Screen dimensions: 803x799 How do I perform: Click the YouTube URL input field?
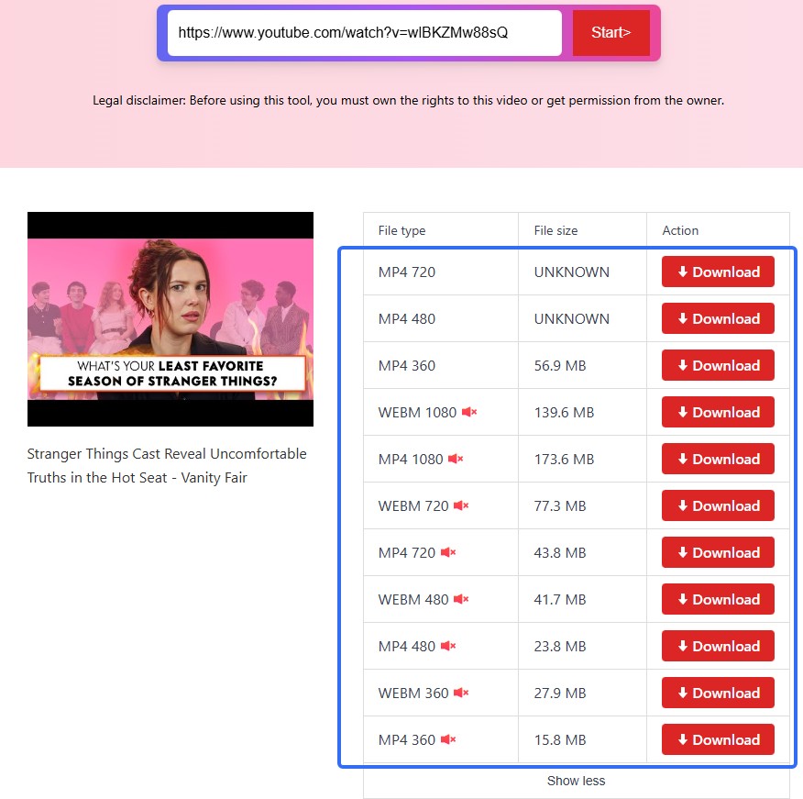[x=364, y=33]
